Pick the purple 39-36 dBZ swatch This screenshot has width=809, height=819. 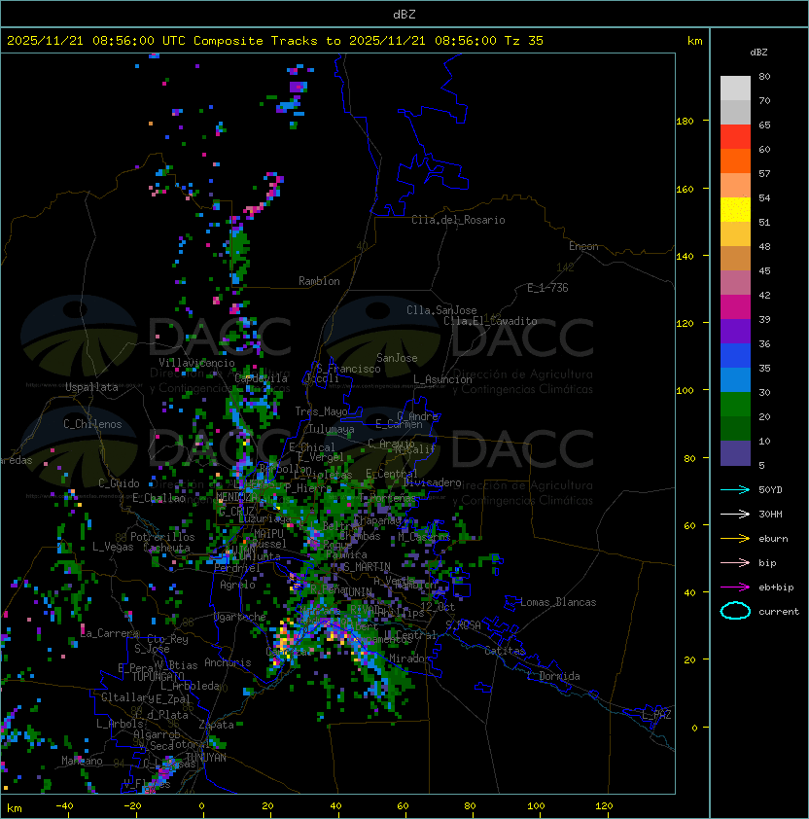coord(735,331)
